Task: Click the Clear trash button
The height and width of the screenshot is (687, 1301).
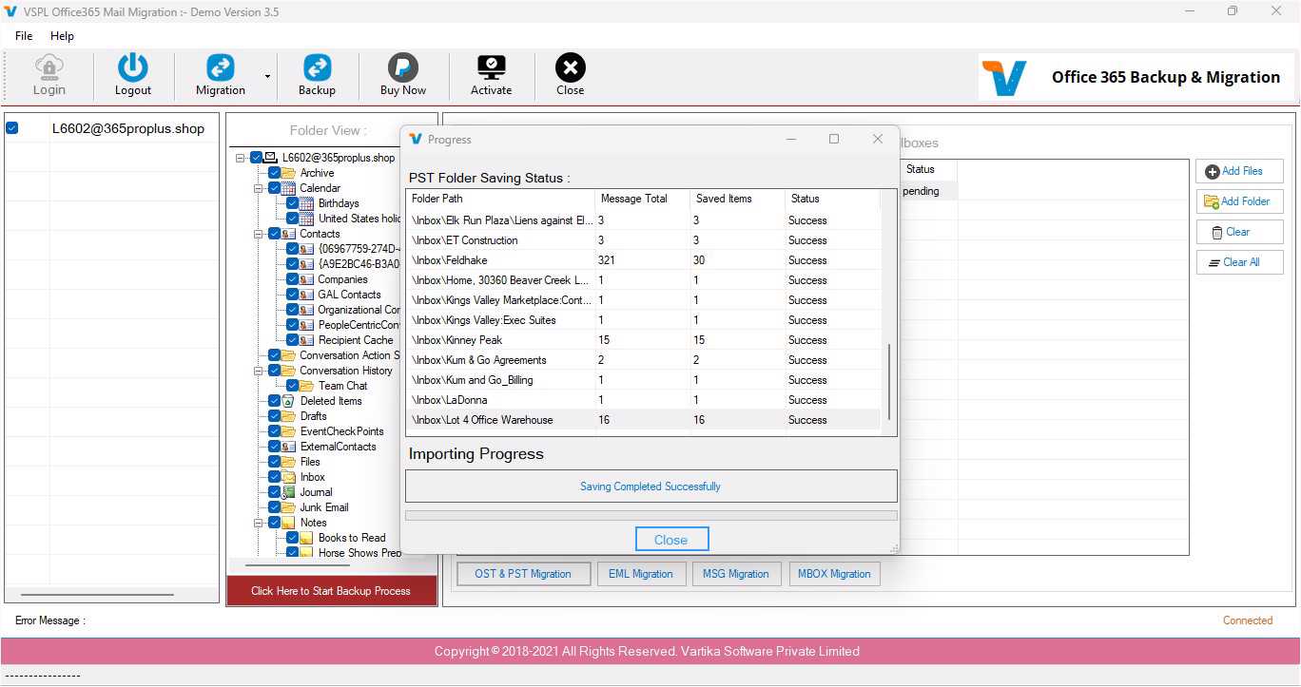Action: [1240, 232]
